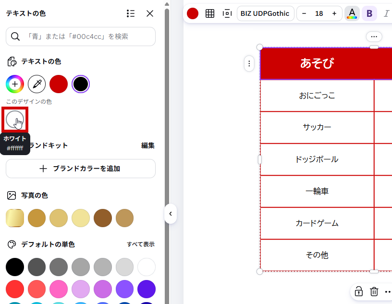Toggle text color A button

[x=352, y=13]
